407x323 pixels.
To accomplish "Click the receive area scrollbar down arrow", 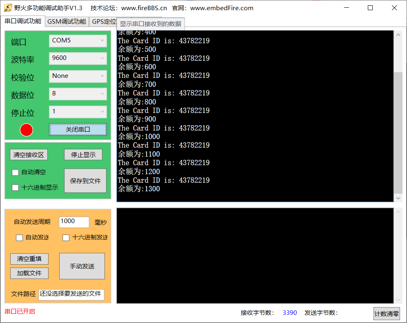I will click(x=398, y=198).
